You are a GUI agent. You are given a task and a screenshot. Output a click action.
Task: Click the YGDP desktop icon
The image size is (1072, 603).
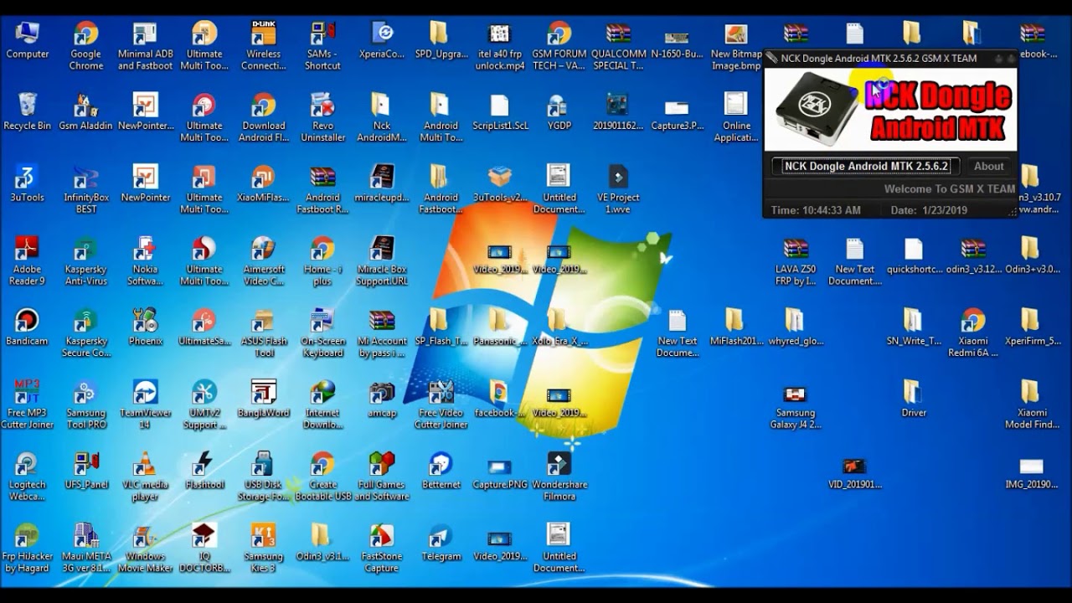point(559,112)
